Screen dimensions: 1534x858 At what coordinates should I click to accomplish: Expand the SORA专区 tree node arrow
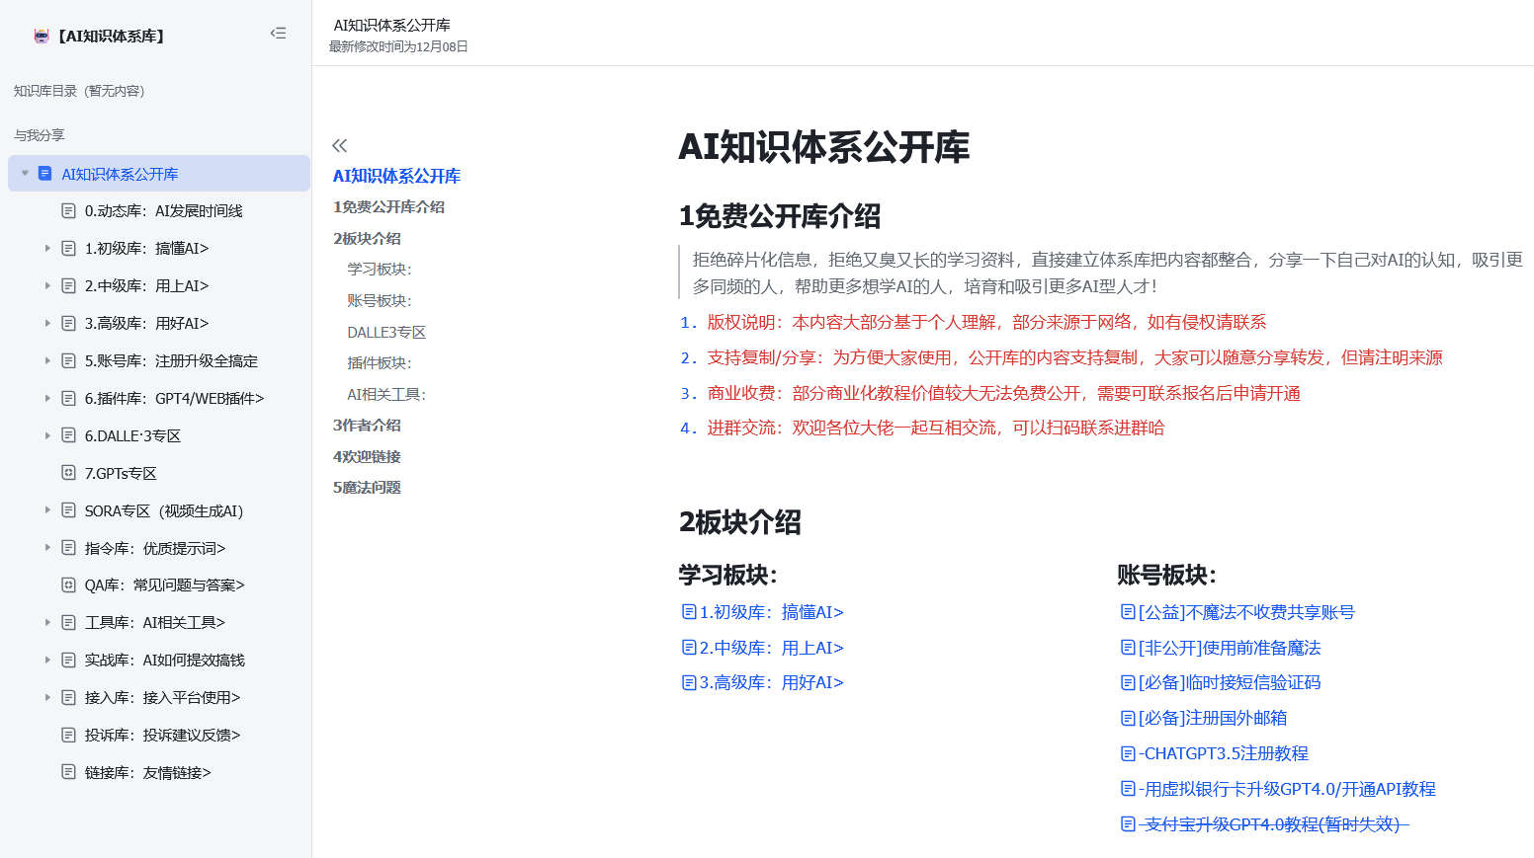(46, 510)
